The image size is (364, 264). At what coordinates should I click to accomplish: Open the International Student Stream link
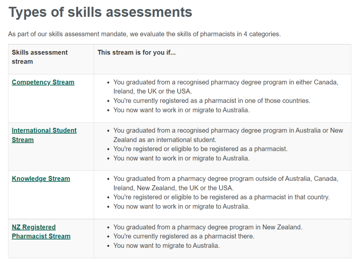pos(44,135)
